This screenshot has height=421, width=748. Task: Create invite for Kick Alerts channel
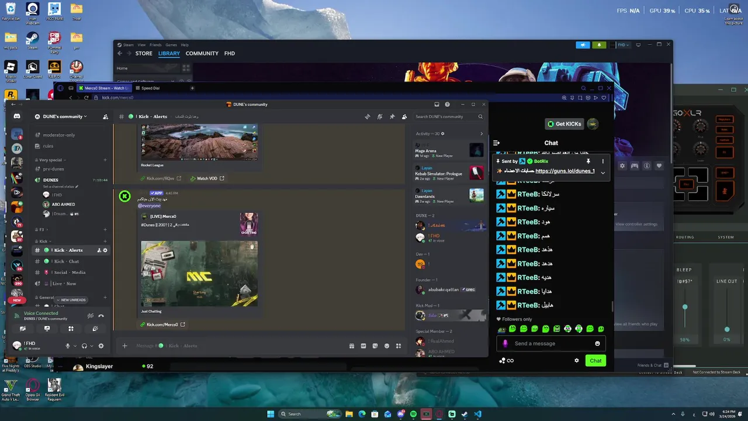point(99,250)
